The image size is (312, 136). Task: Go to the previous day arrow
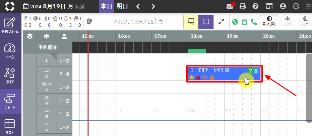(138, 7)
